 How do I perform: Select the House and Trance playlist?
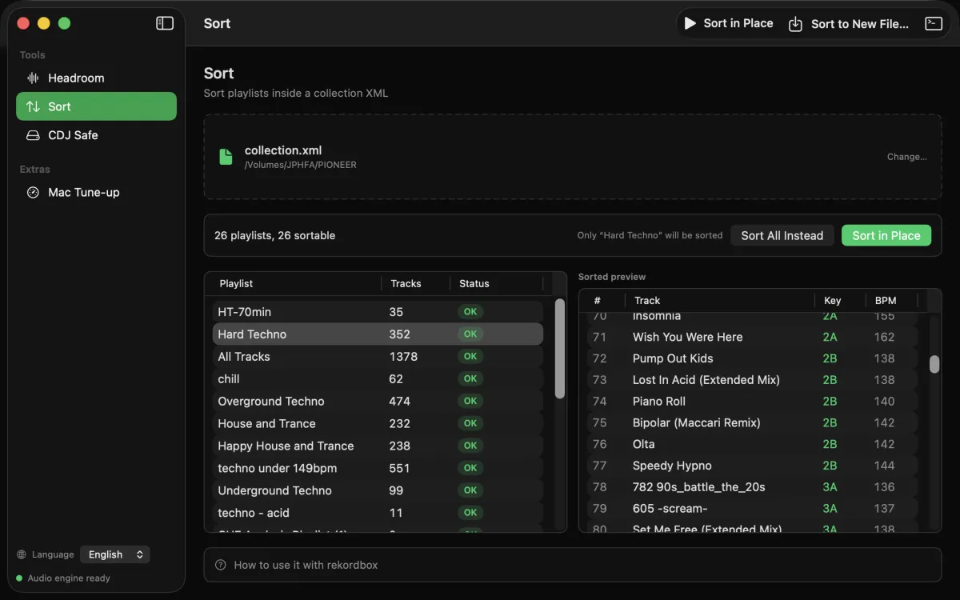click(x=378, y=424)
